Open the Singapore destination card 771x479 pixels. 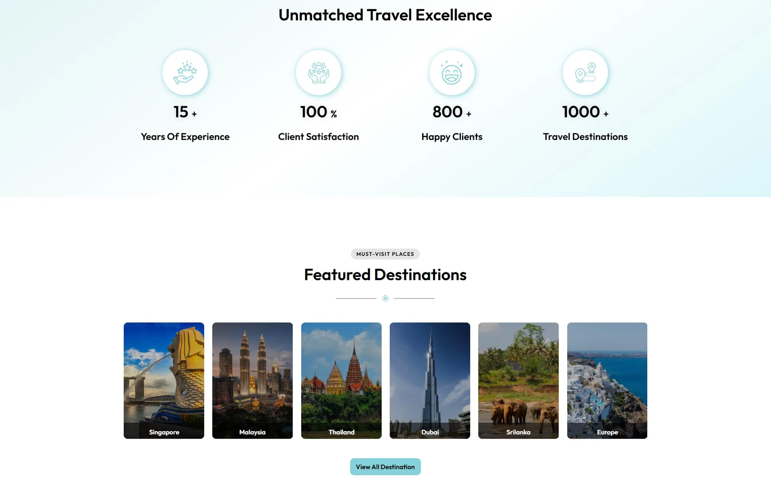pyautogui.click(x=164, y=380)
